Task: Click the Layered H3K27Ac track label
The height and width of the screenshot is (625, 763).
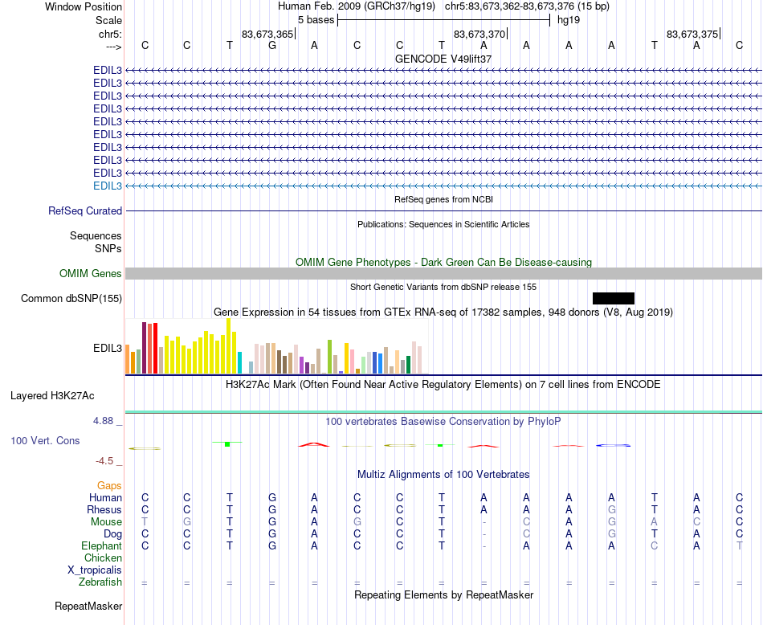Action: click(x=52, y=396)
